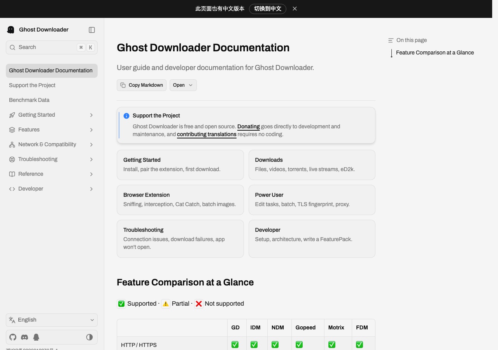Switch to Chinese with the 切换到中文 button
The width and height of the screenshot is (498, 350).
pos(268,9)
